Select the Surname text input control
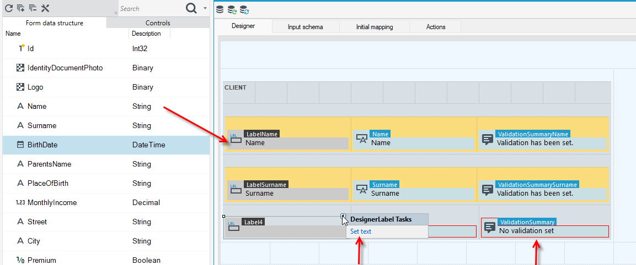 pyautogui.click(x=413, y=189)
